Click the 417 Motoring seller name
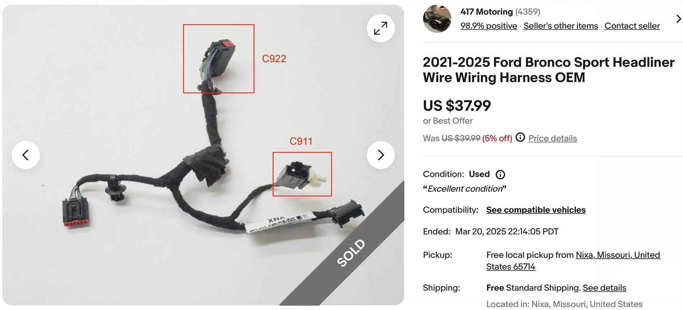 click(x=486, y=12)
